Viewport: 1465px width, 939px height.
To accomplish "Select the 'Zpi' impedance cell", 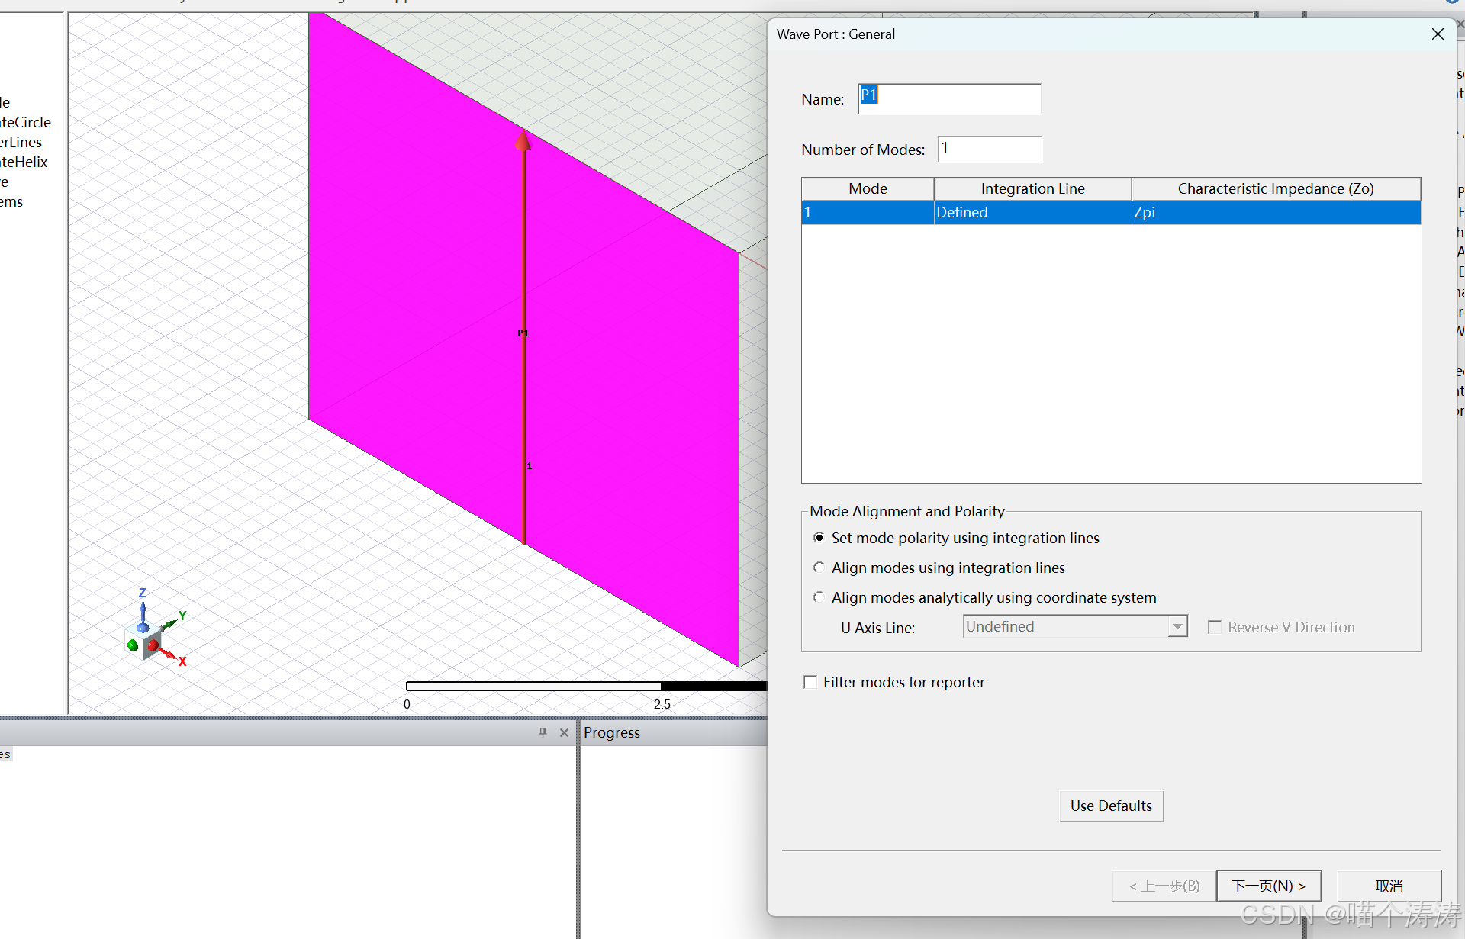I will (1276, 212).
